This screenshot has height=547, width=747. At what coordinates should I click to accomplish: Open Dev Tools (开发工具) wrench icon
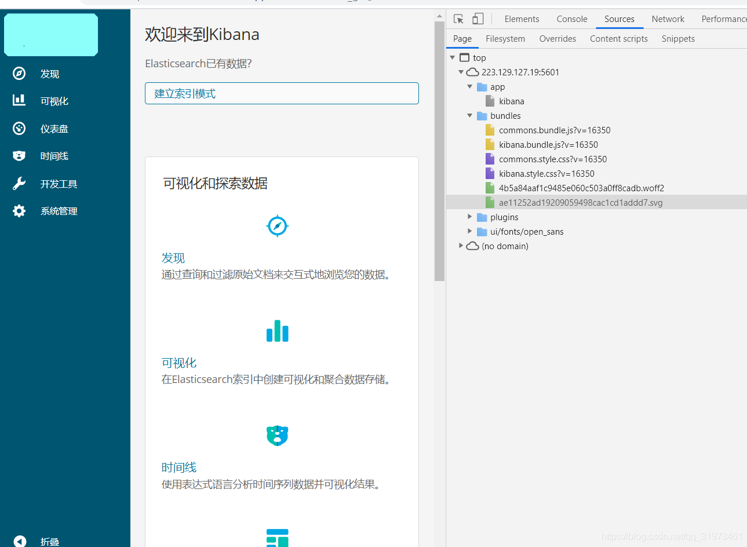point(19,184)
